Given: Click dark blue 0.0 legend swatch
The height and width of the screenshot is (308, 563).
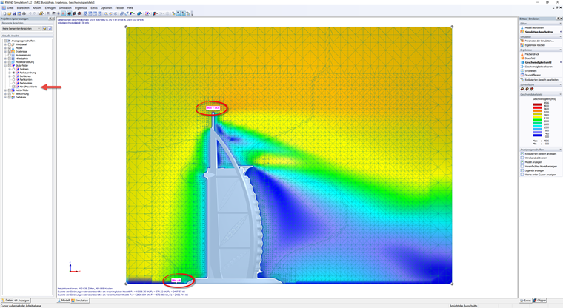Looking at the screenshot, I should pos(537,135).
